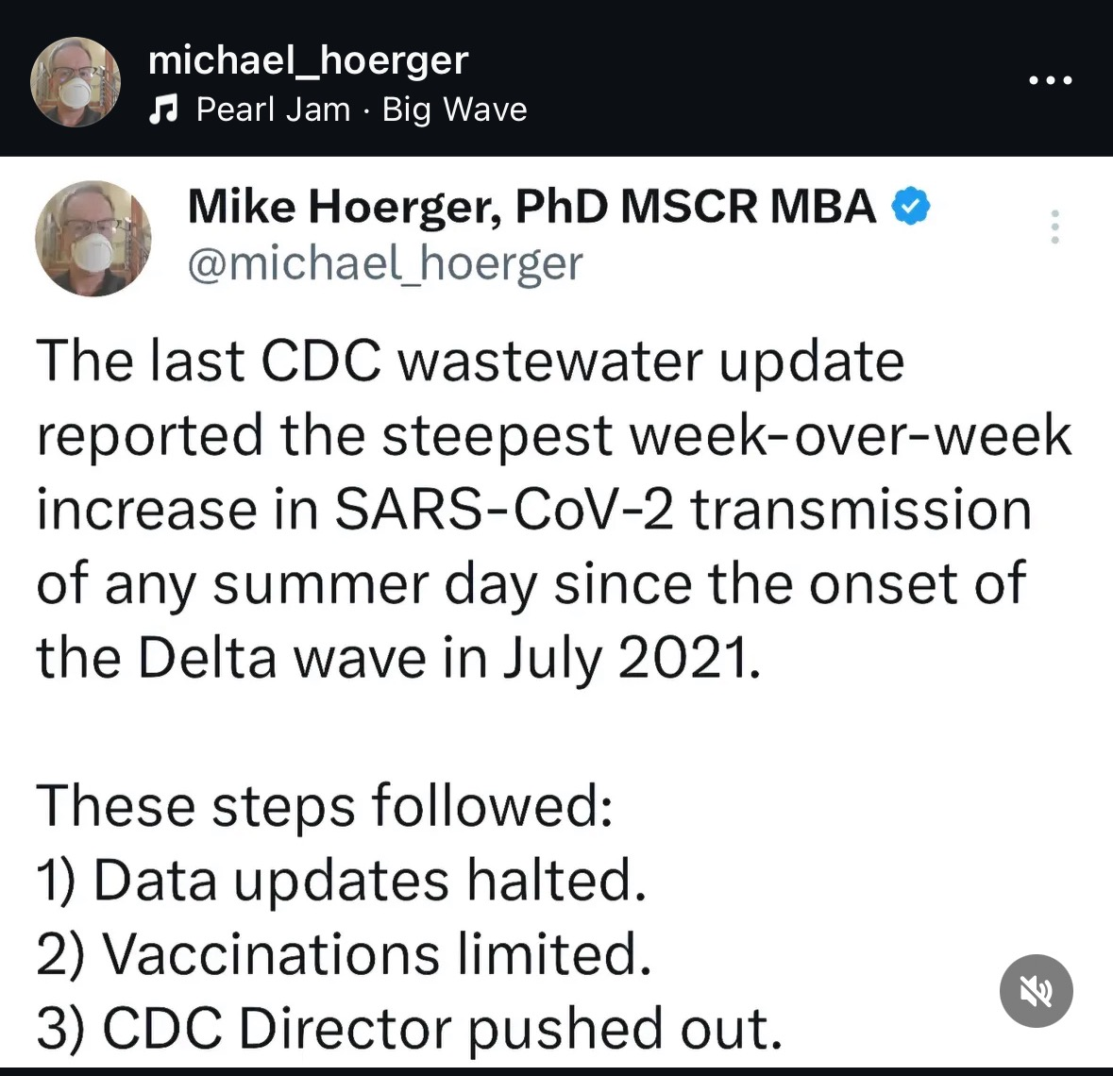Click the music note icon
Image resolution: width=1113 pixels, height=1076 pixels.
166,109
